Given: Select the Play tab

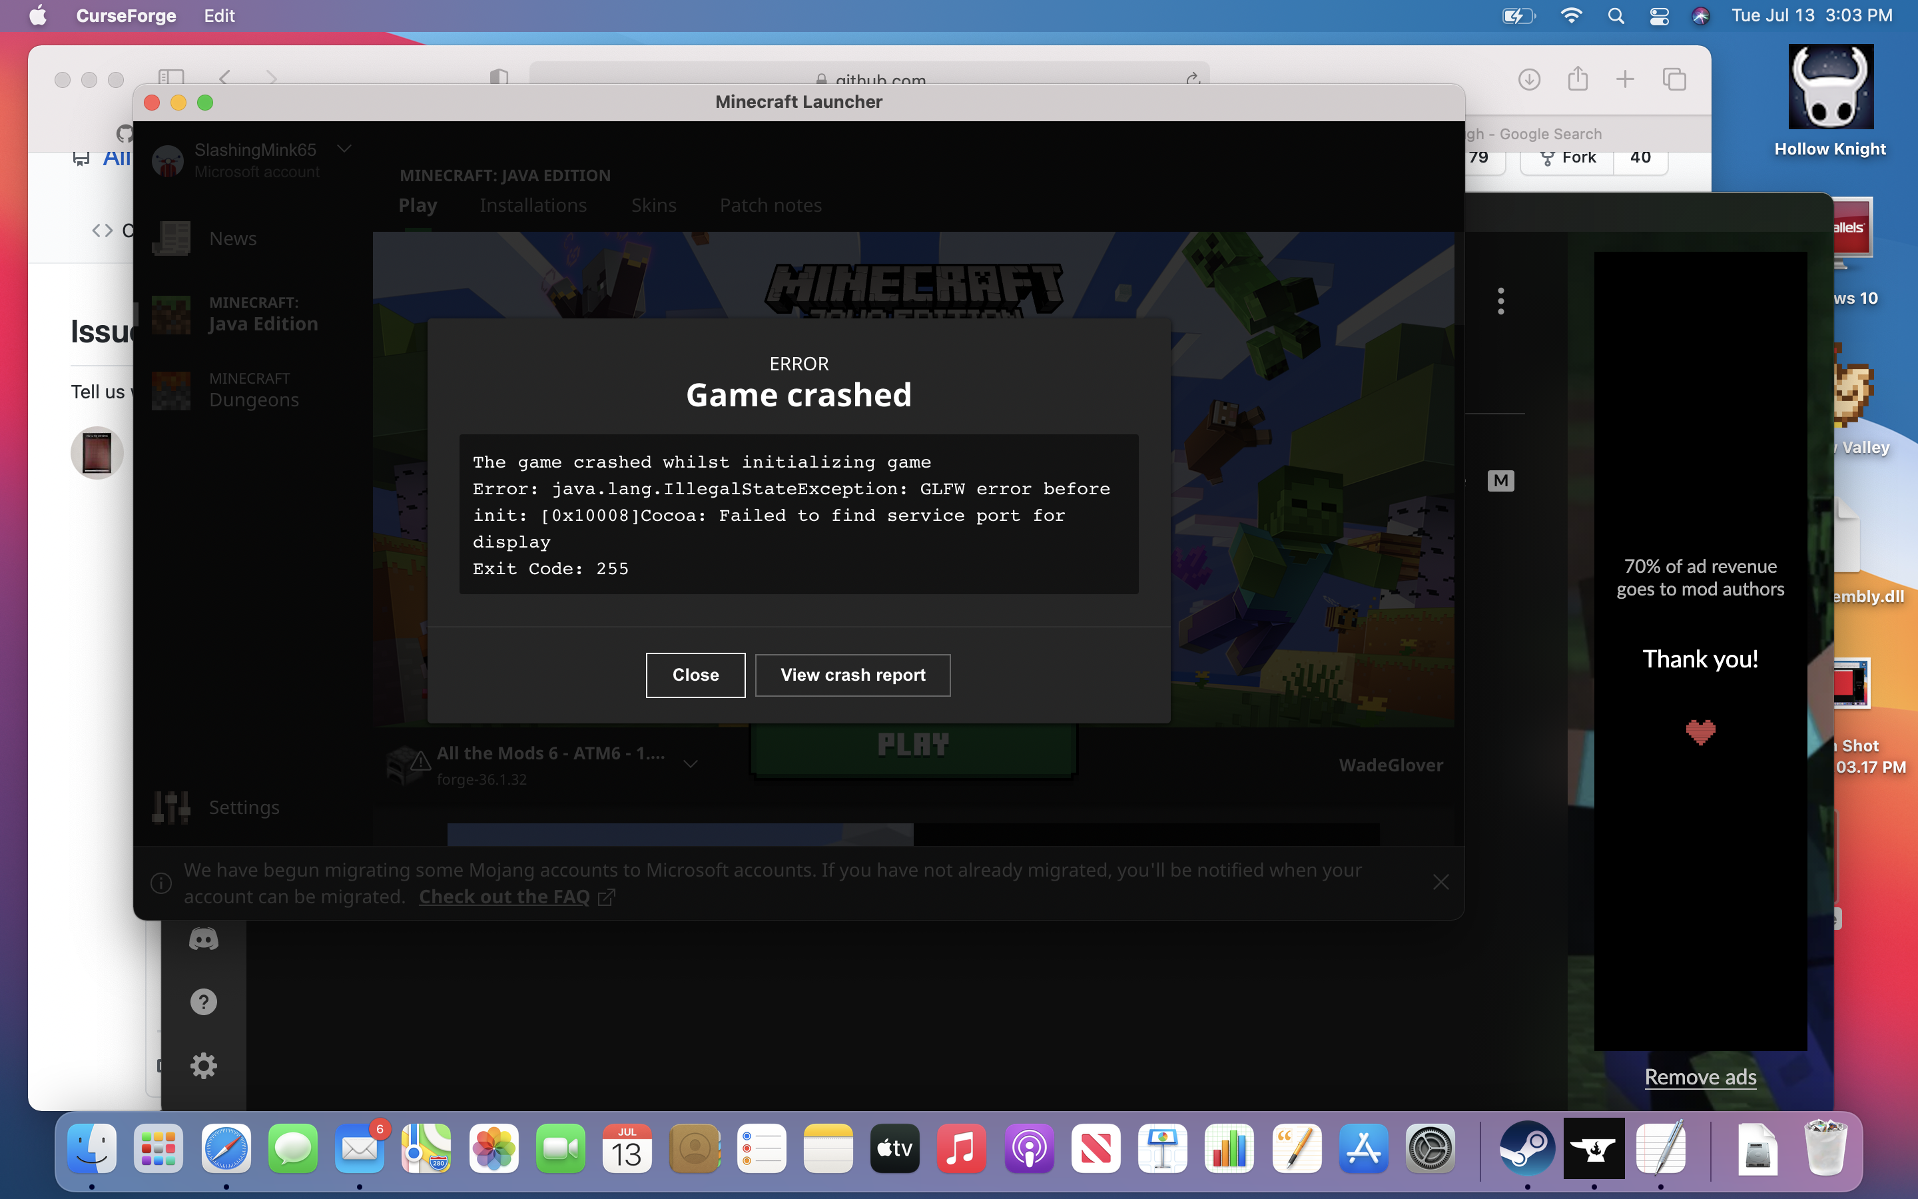Looking at the screenshot, I should coord(418,205).
